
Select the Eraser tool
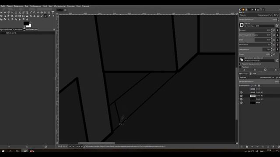49,16
